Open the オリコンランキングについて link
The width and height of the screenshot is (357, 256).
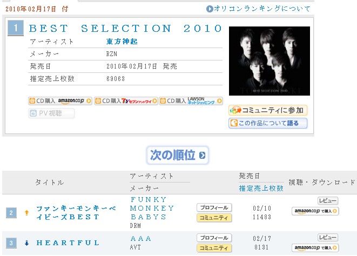coord(258,9)
